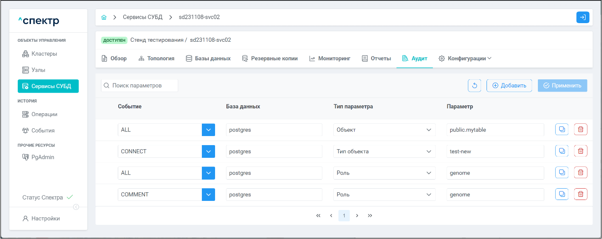Image resolution: width=602 pixels, height=239 pixels.
Task: Open Настройки in the sidebar
Action: coord(45,219)
